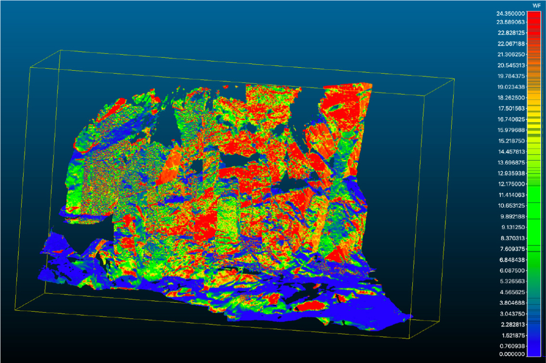Click the 22.828125 scale label
The height and width of the screenshot is (363, 546).
pos(511,33)
